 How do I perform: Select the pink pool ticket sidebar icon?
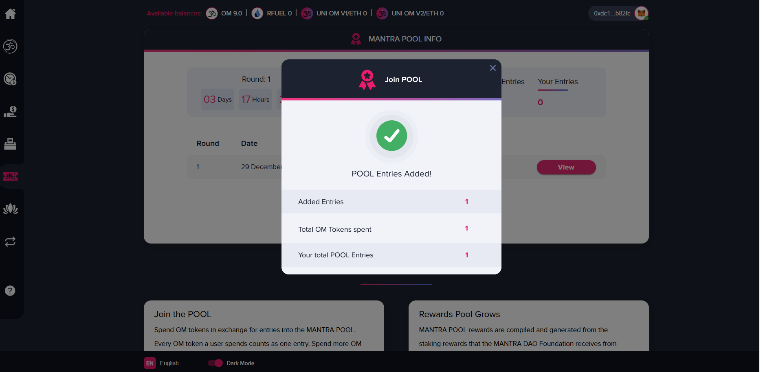click(10, 176)
